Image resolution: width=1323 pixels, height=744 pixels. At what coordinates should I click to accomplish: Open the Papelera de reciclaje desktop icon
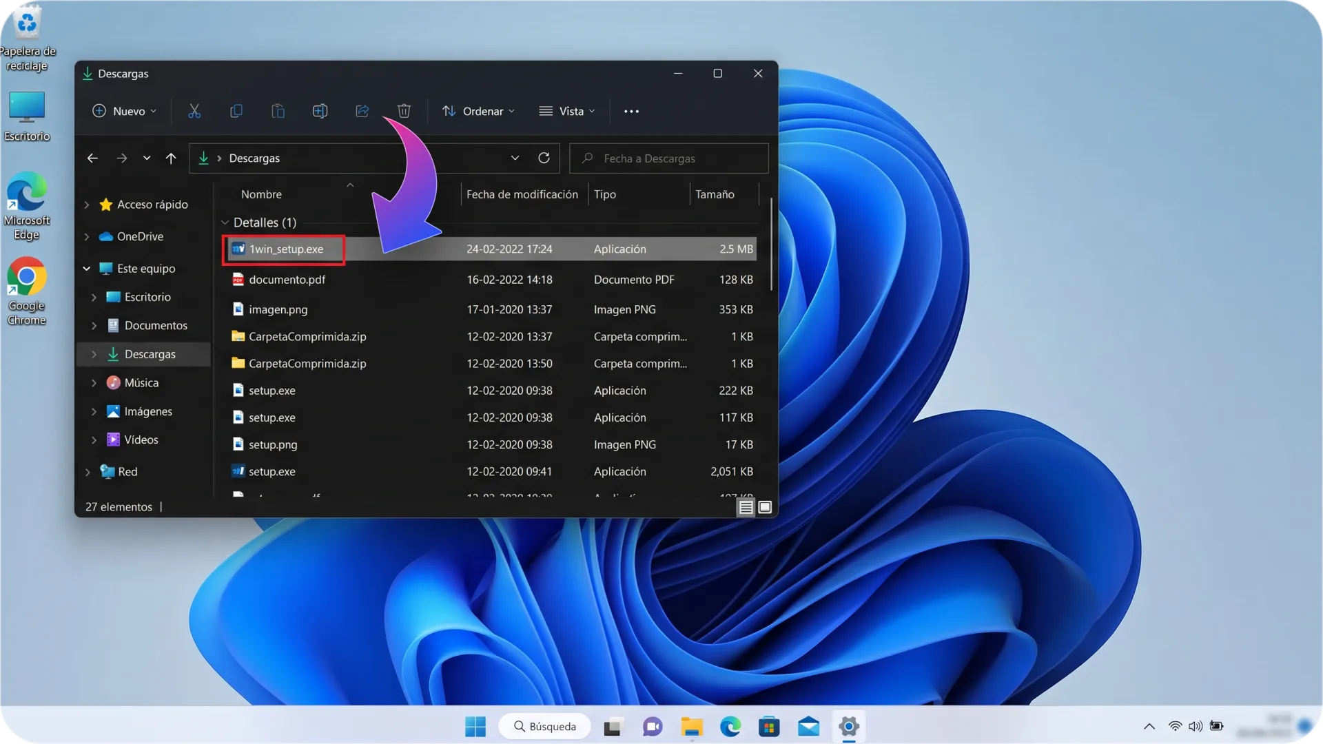[x=27, y=37]
